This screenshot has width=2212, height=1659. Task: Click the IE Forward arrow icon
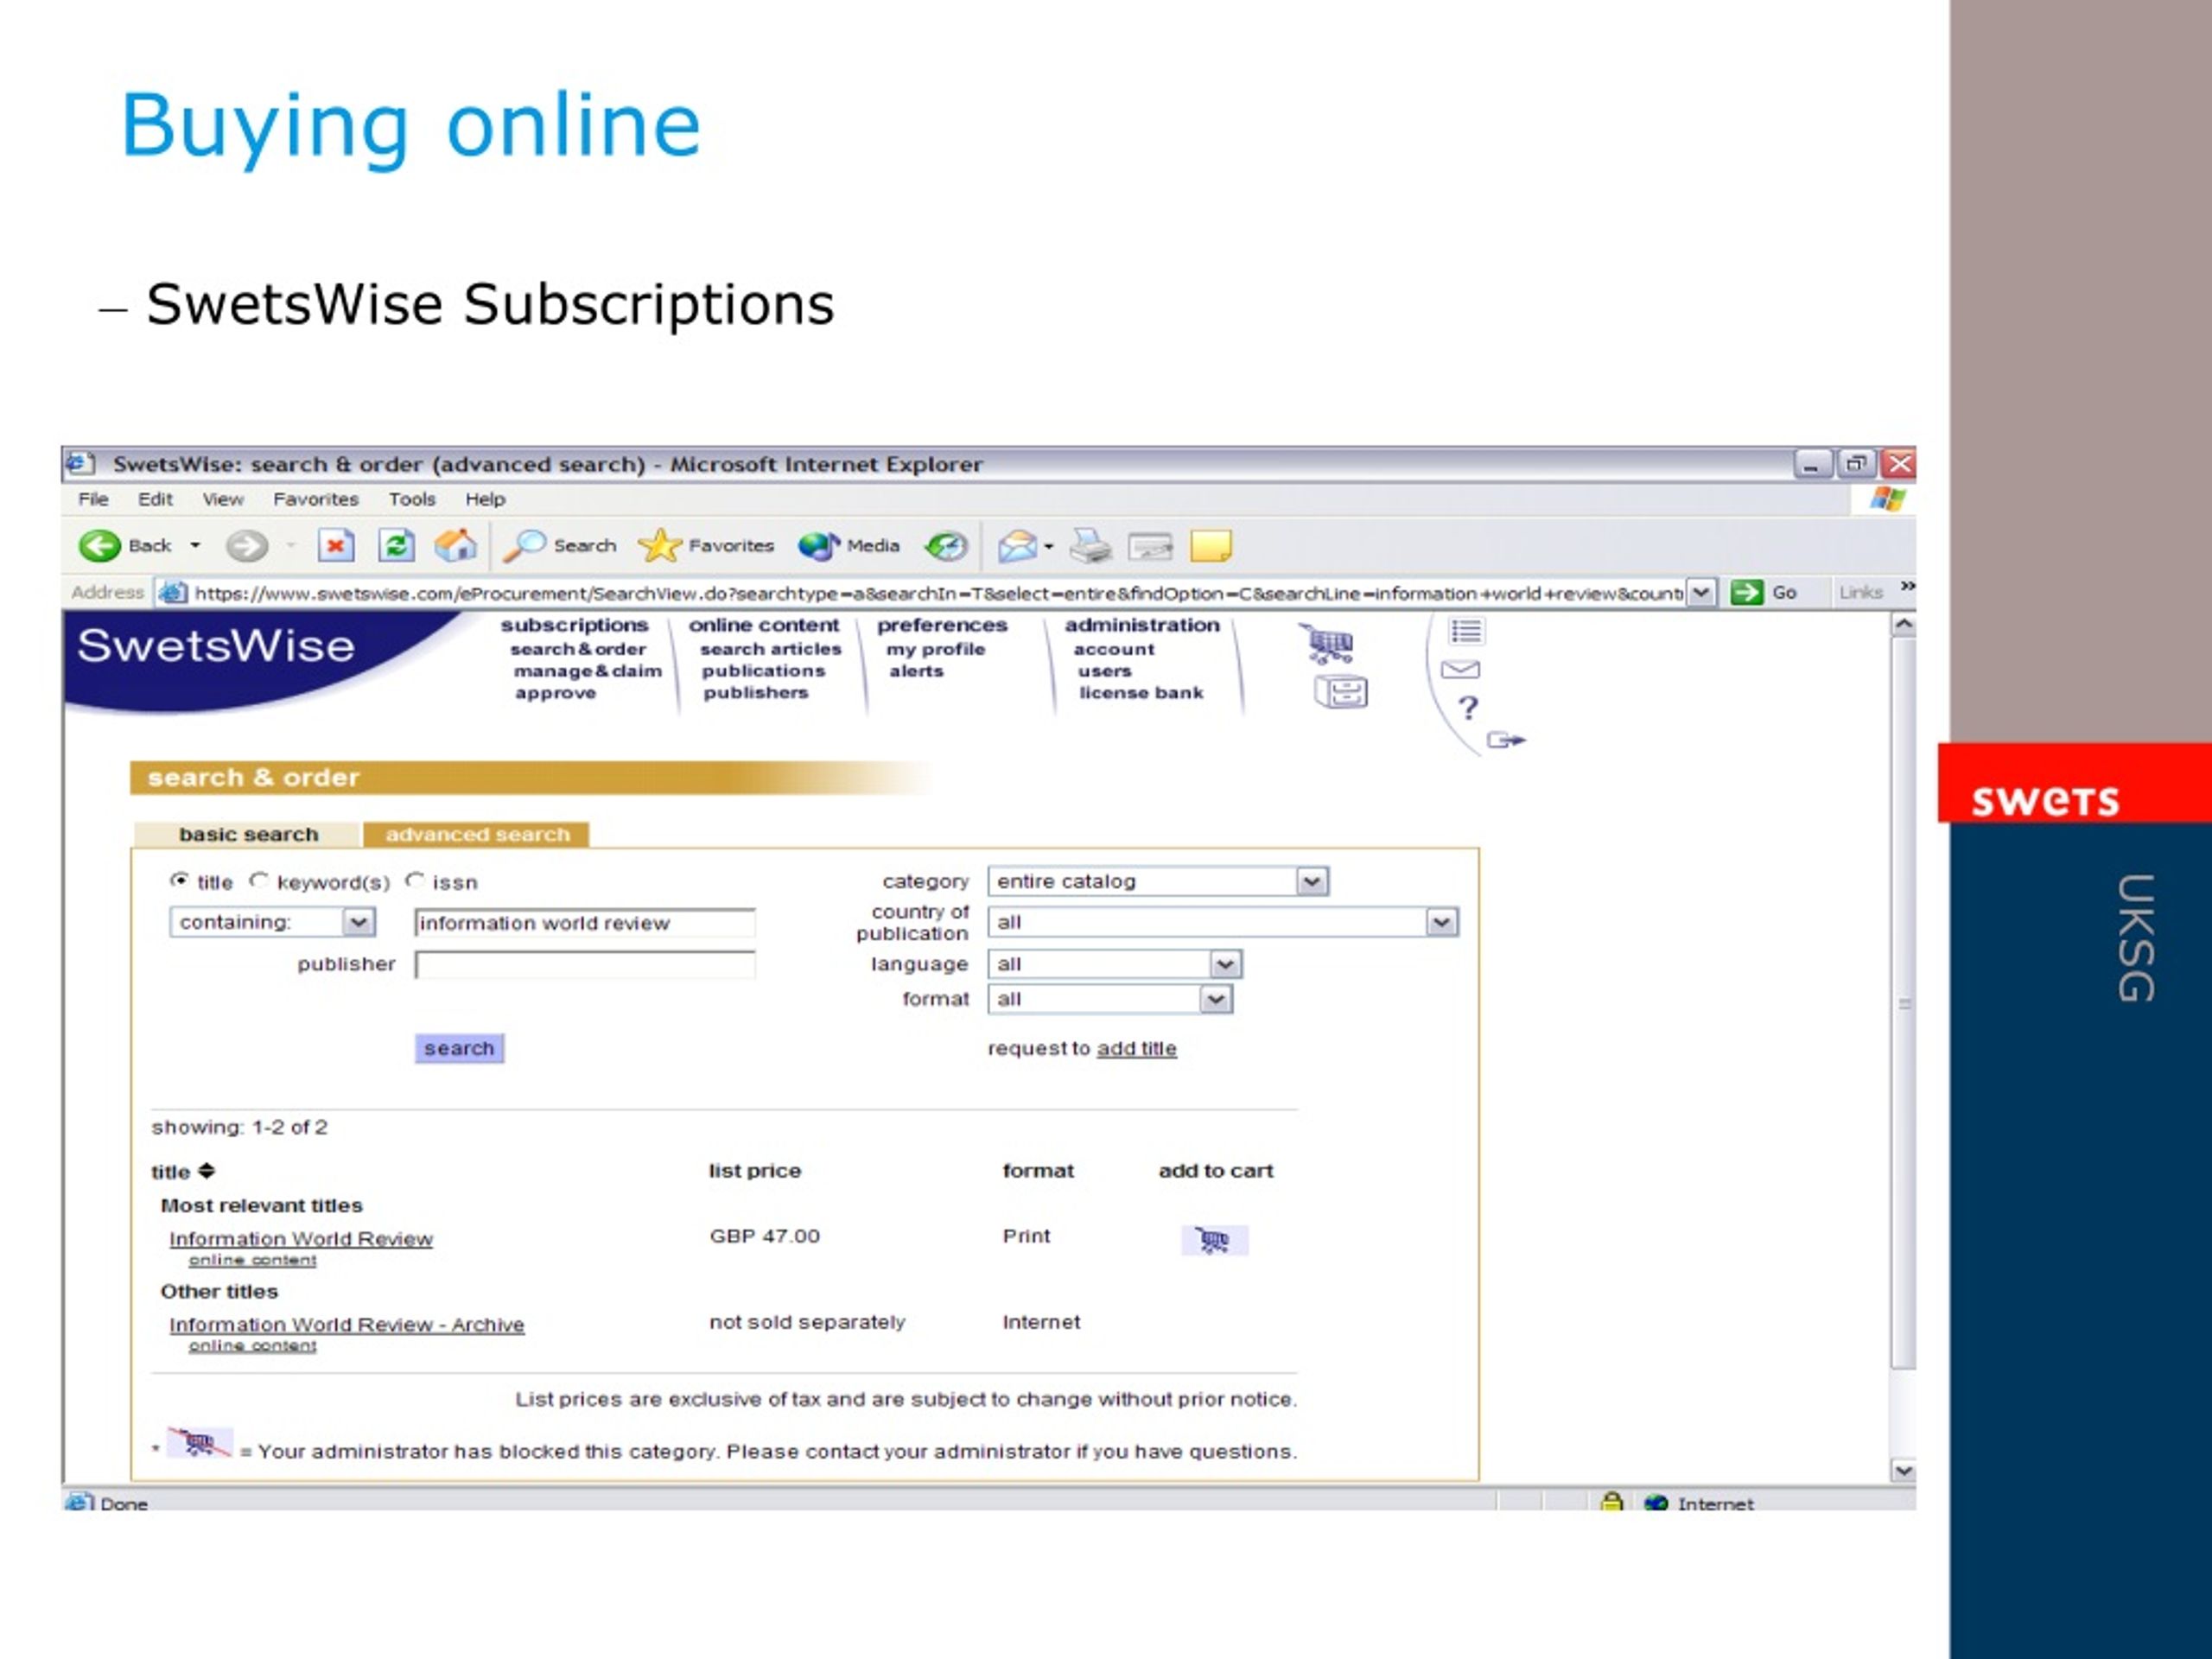[x=246, y=545]
